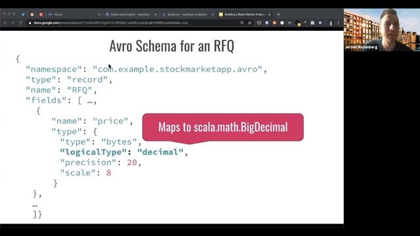This screenshot has height=236, width=420.
Task: Click the "price" name value
Action: 111,121
